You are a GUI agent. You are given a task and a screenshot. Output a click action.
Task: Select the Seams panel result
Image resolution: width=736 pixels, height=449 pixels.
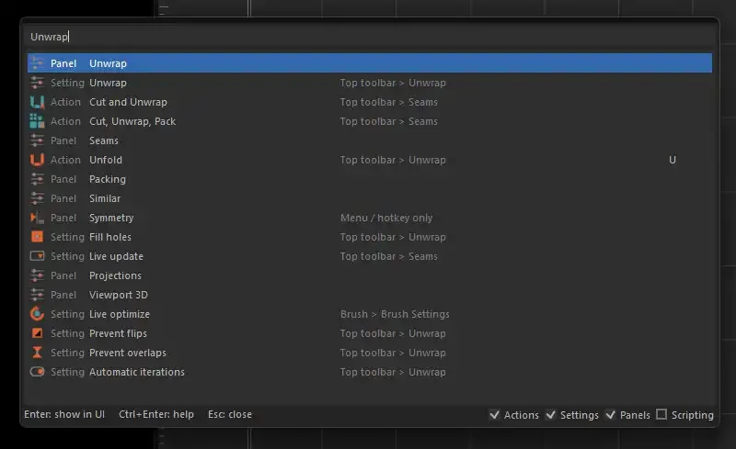(x=370, y=140)
